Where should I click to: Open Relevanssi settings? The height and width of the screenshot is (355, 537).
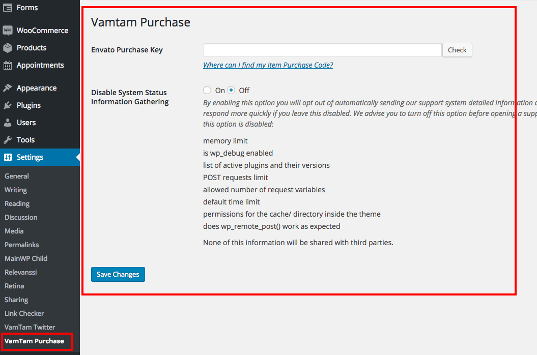(x=20, y=272)
